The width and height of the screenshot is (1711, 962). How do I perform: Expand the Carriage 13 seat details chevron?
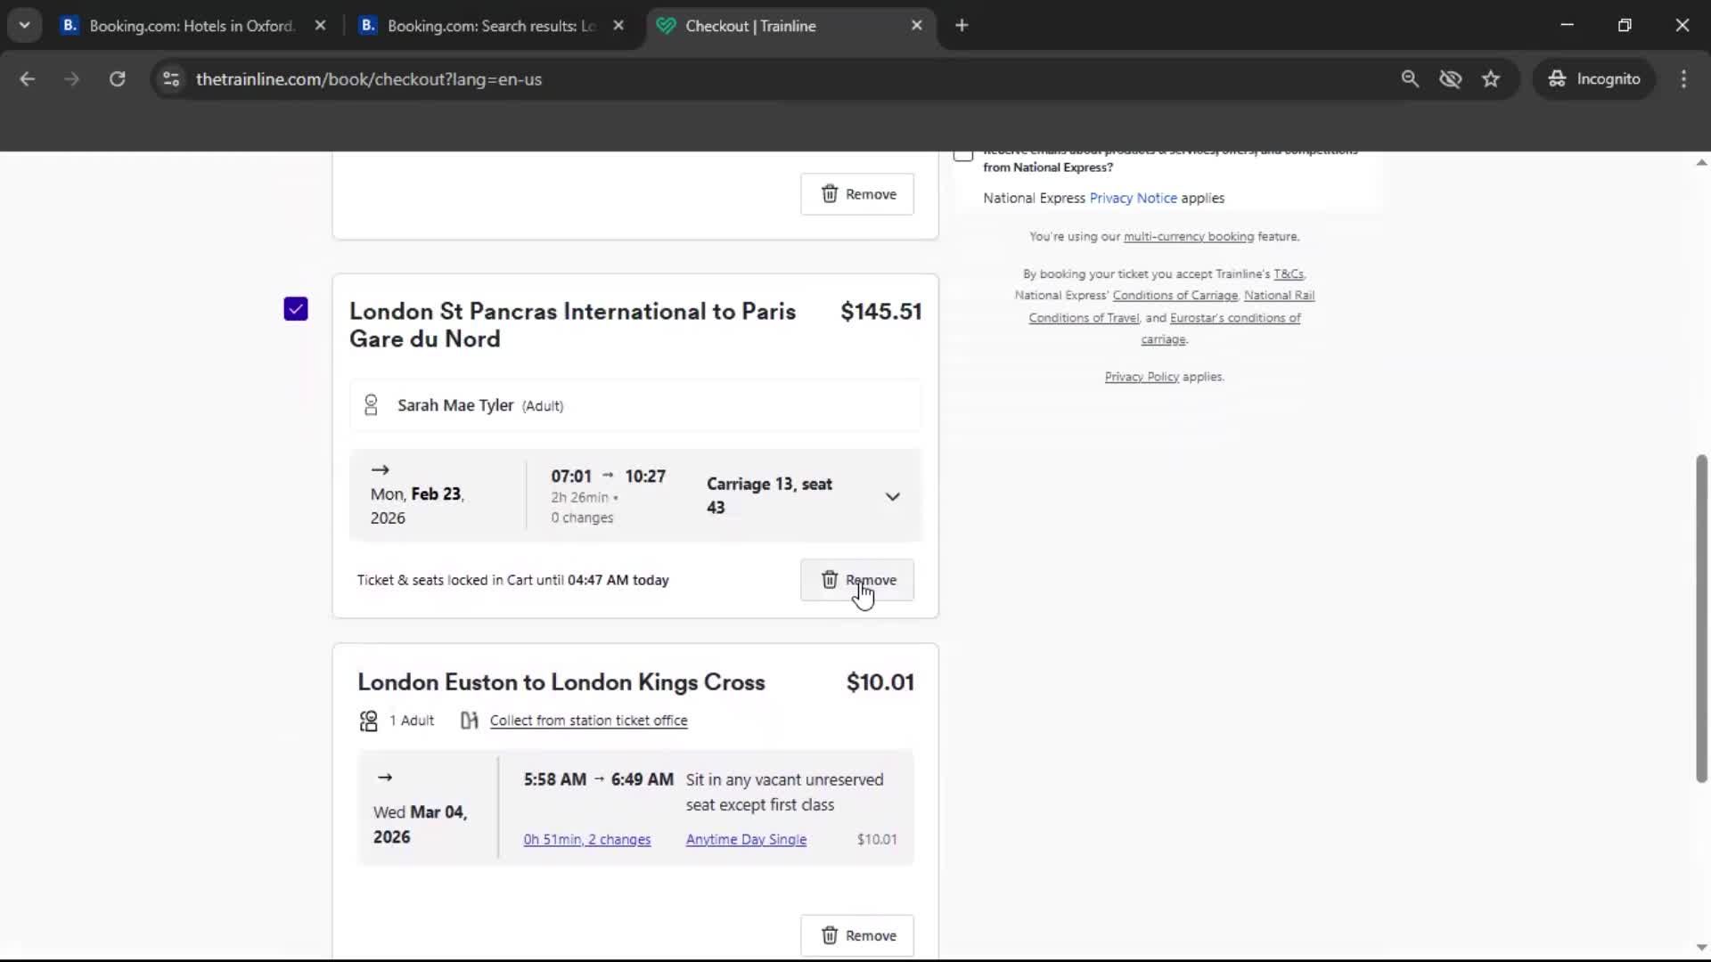pyautogui.click(x=892, y=496)
